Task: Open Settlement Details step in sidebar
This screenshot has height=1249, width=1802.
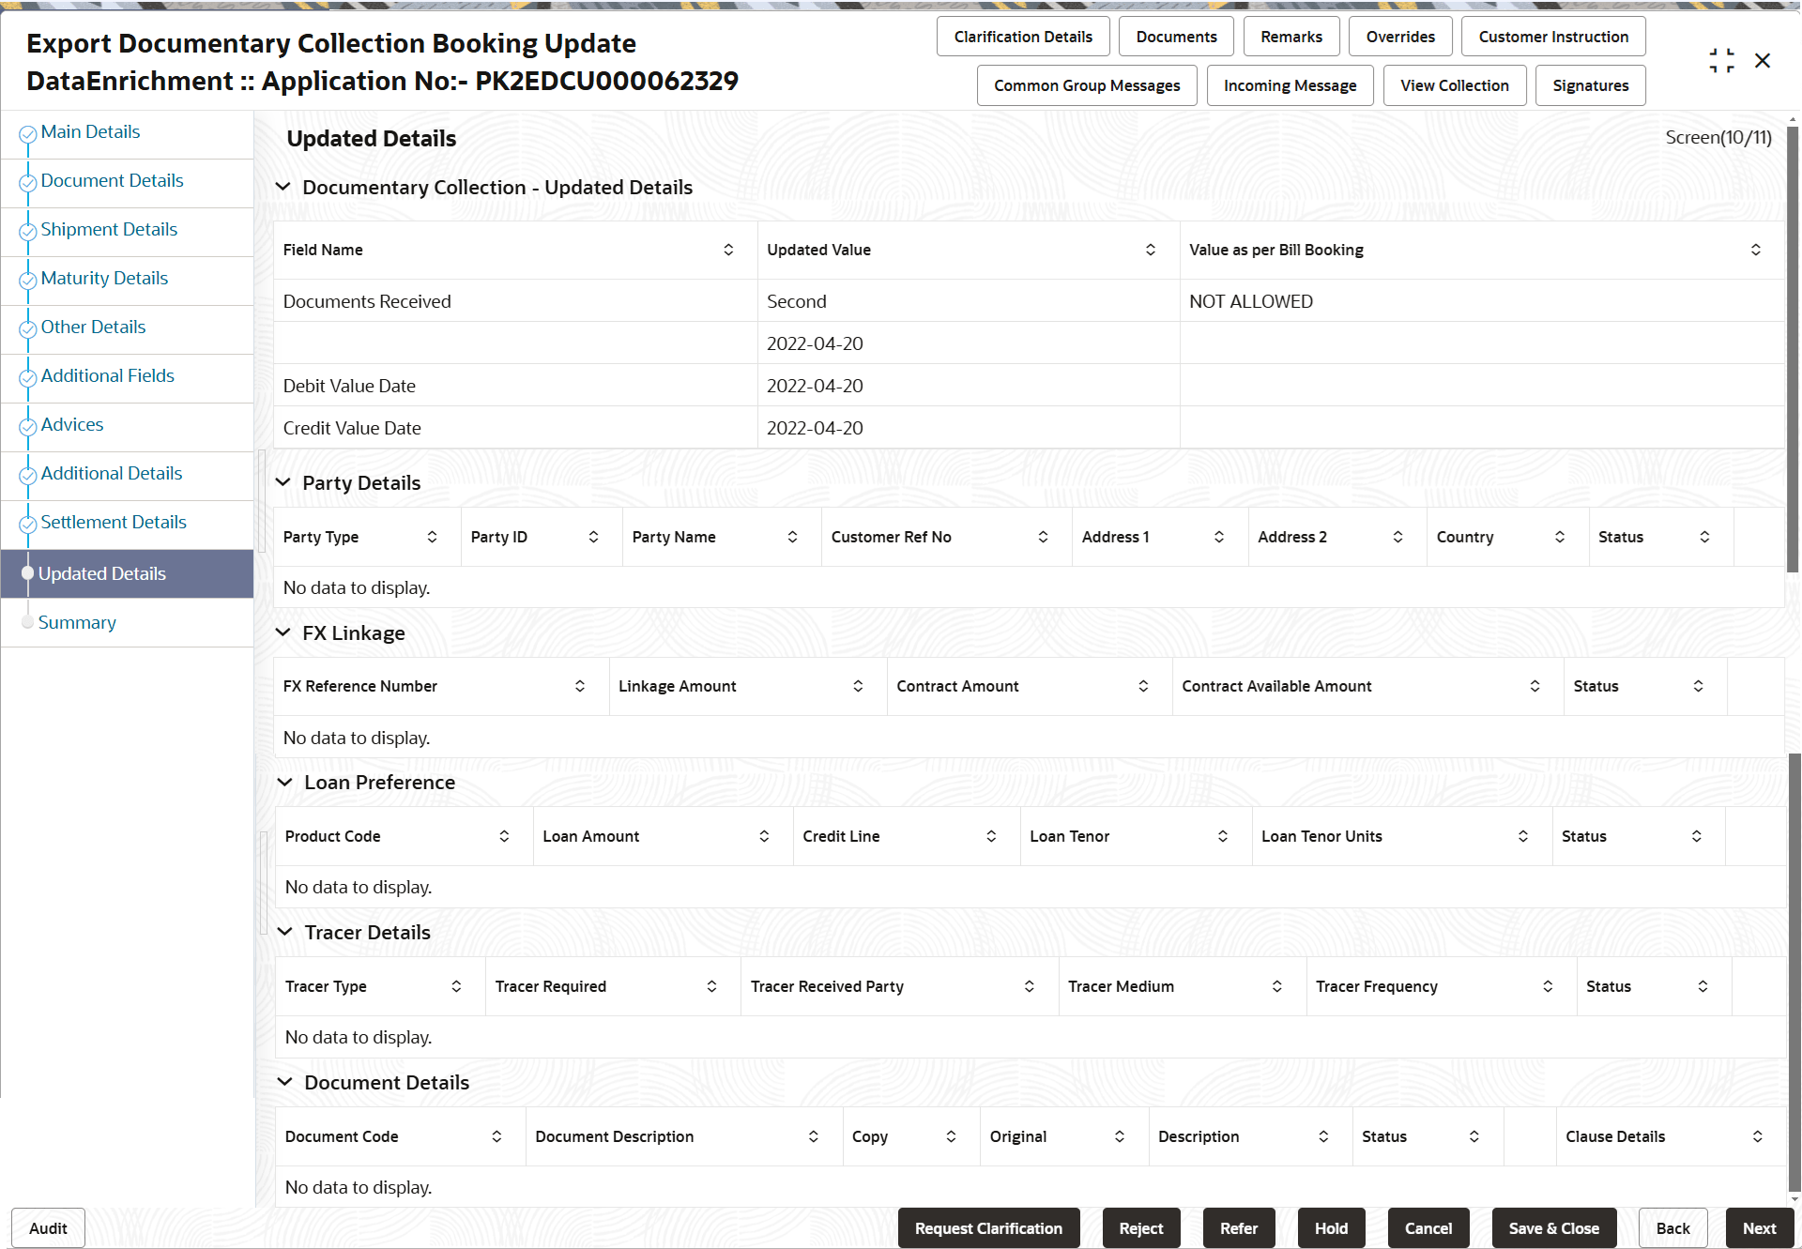Action: tap(114, 523)
